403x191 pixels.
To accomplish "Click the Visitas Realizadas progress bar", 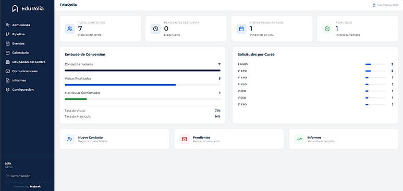I will click(x=143, y=85).
